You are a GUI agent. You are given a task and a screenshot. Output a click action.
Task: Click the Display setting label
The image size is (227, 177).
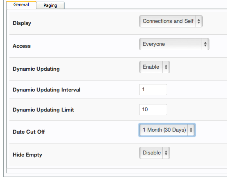[22, 23]
